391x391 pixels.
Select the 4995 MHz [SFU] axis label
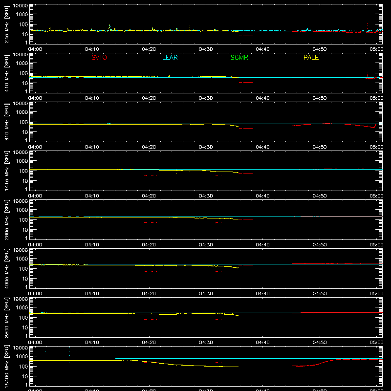point(6,268)
